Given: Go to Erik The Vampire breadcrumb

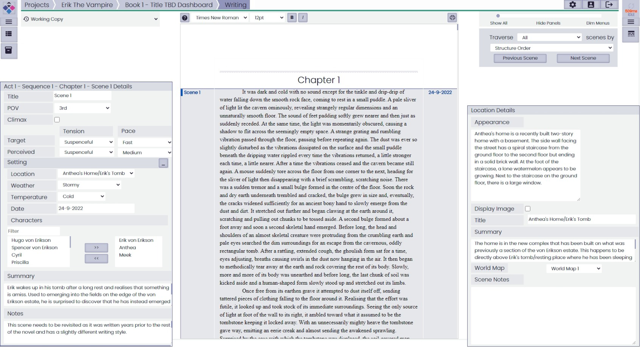Looking at the screenshot, I should click(x=87, y=5).
